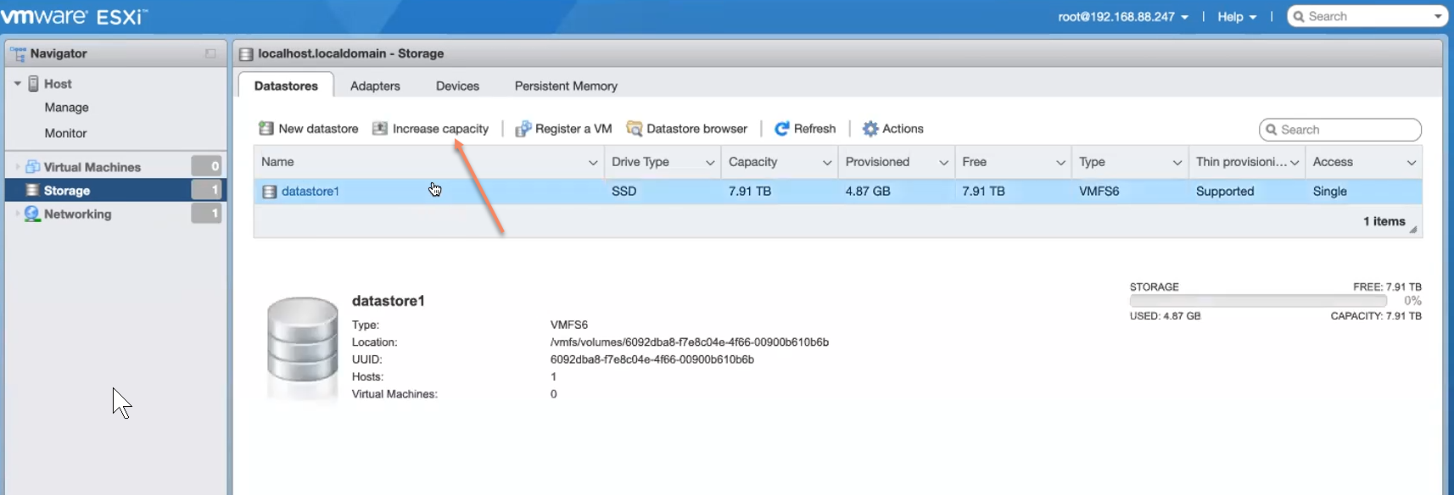Screen dimensions: 1454x495
Task: Click the Increase capacity icon
Action: 380,129
